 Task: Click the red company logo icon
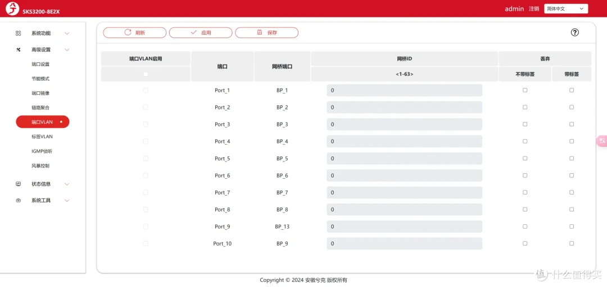(x=12, y=8)
